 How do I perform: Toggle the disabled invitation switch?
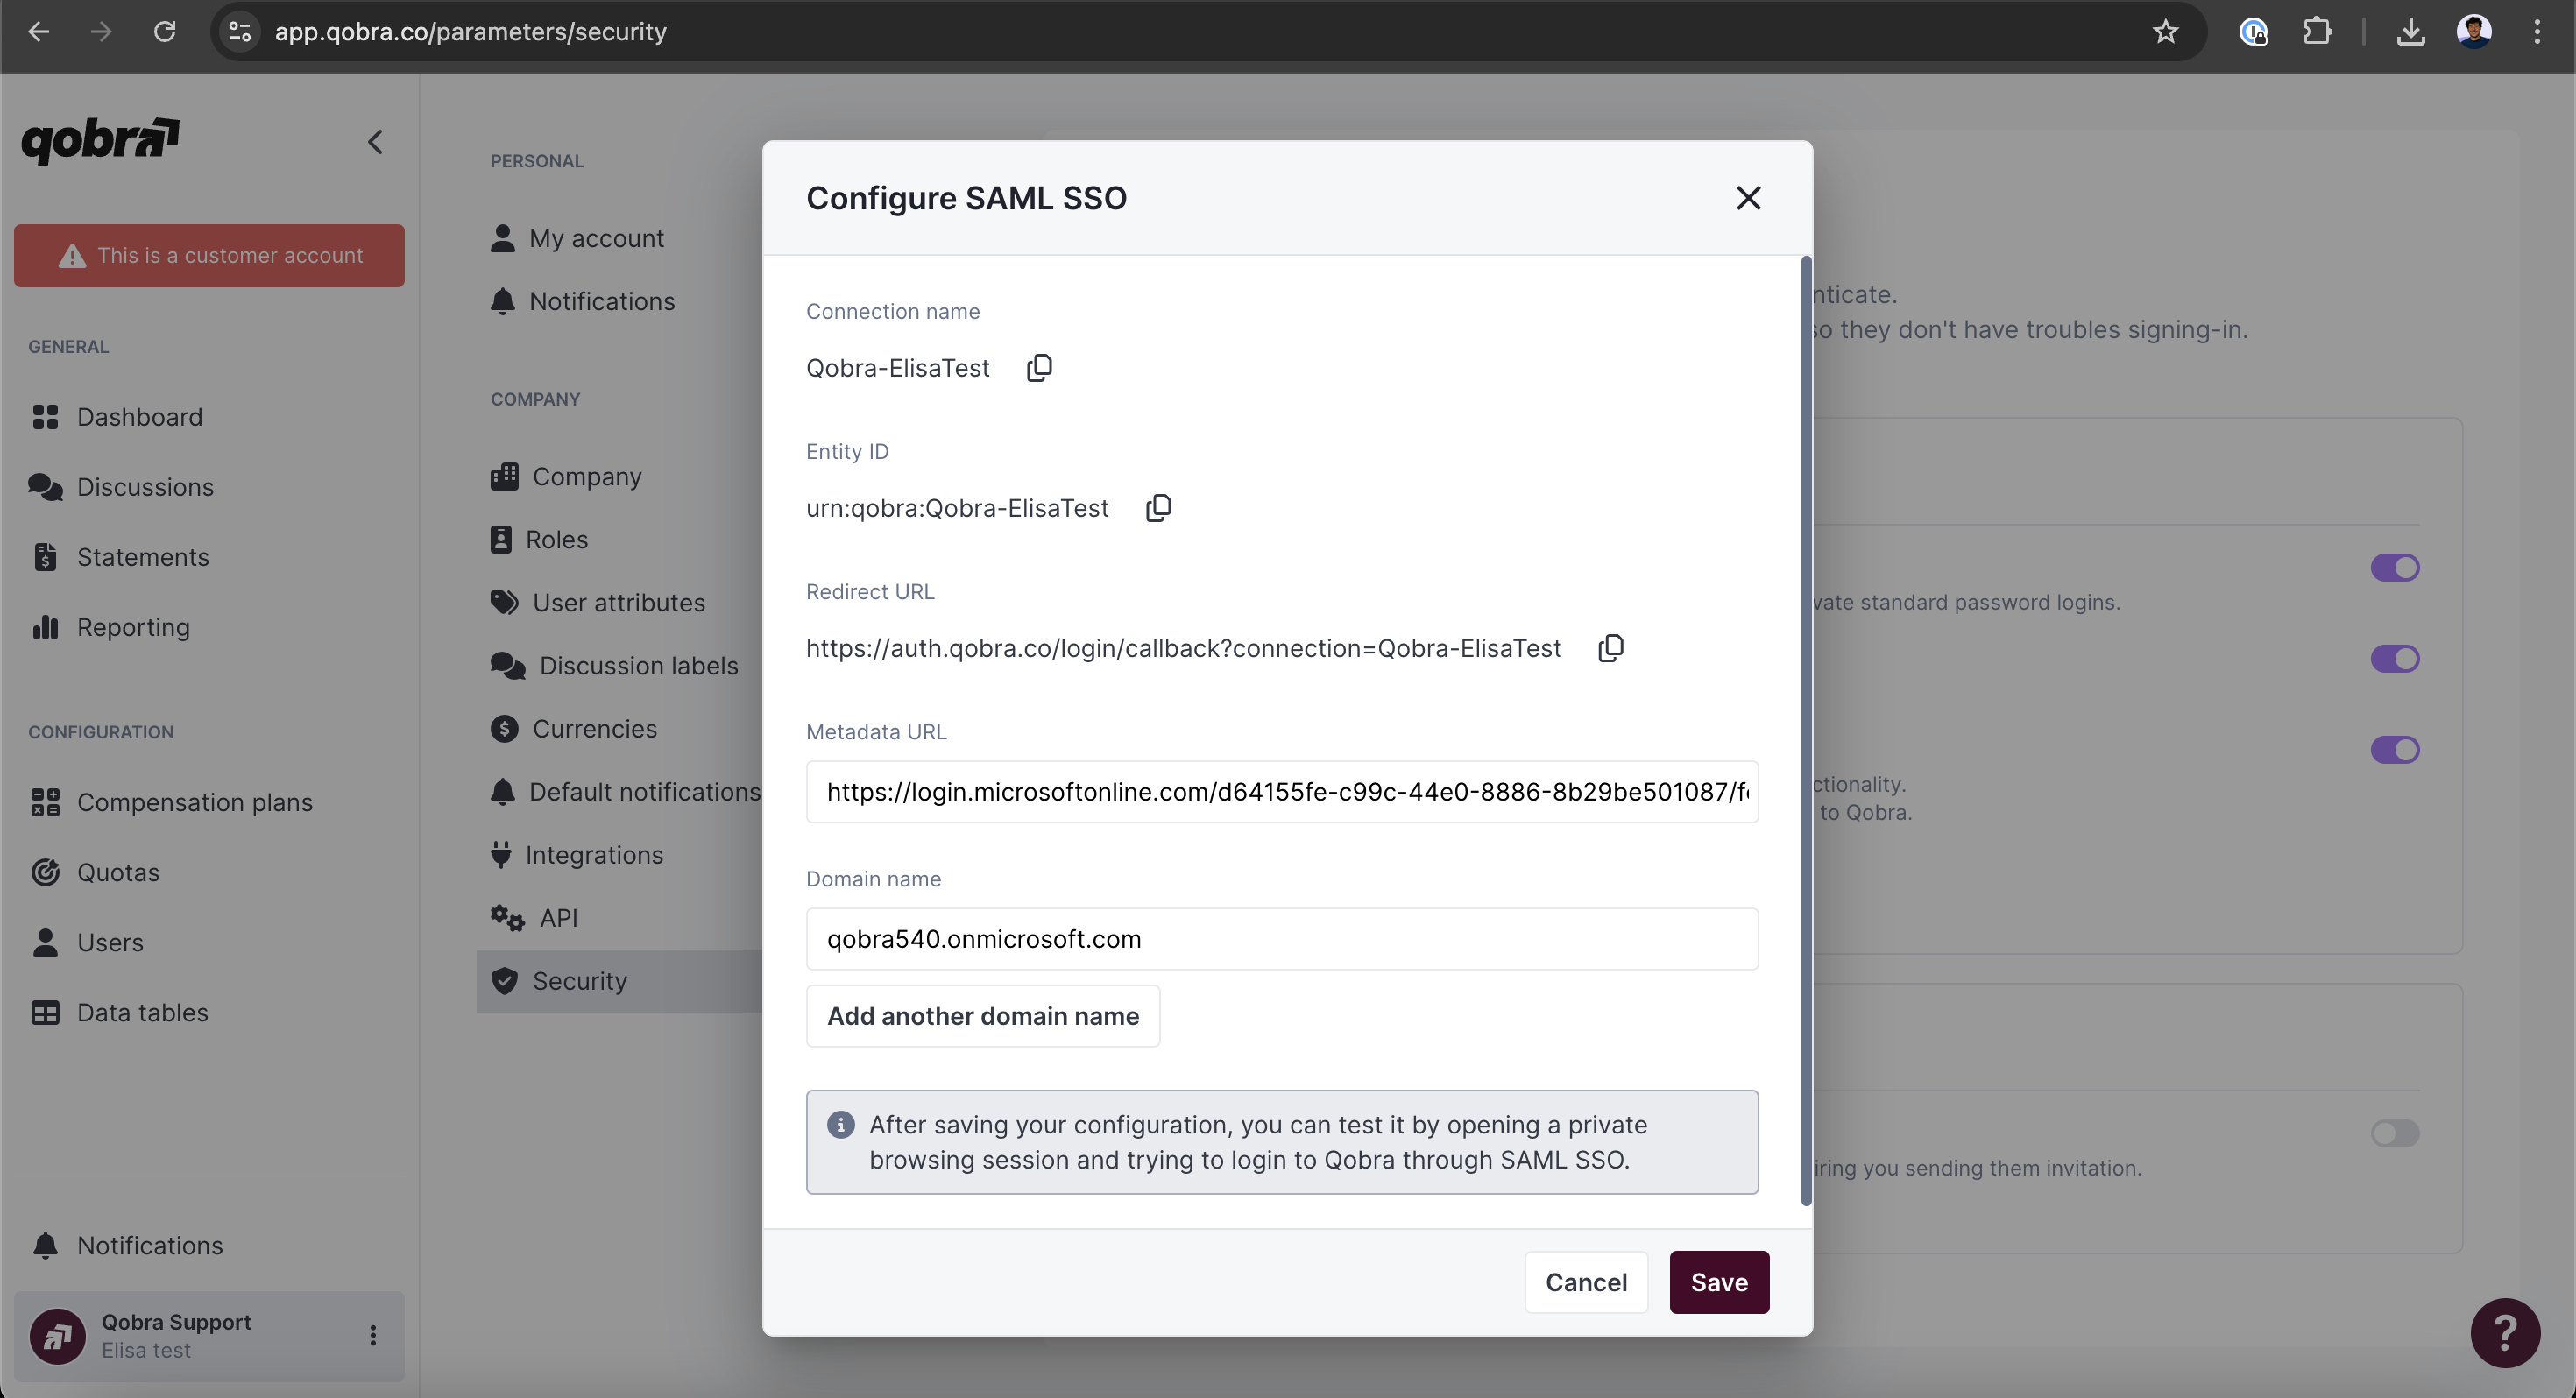click(2394, 1133)
